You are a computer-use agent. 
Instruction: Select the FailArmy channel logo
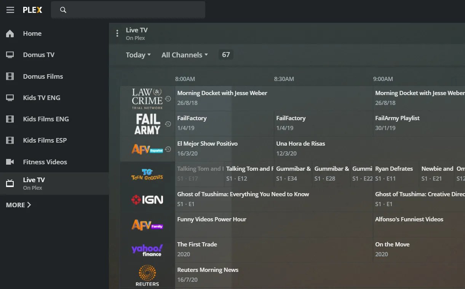(x=147, y=124)
